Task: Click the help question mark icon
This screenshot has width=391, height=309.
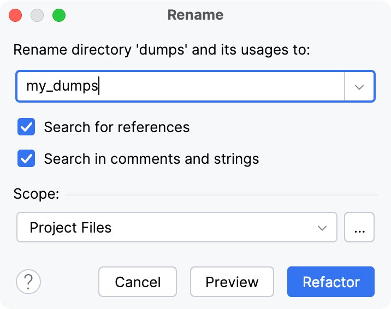Action: 28,282
